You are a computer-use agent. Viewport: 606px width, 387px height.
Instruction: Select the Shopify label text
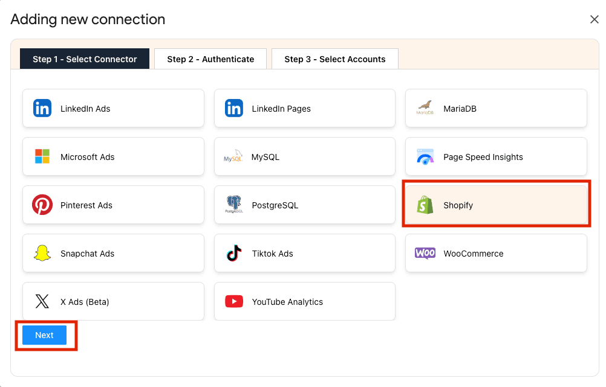tap(458, 205)
